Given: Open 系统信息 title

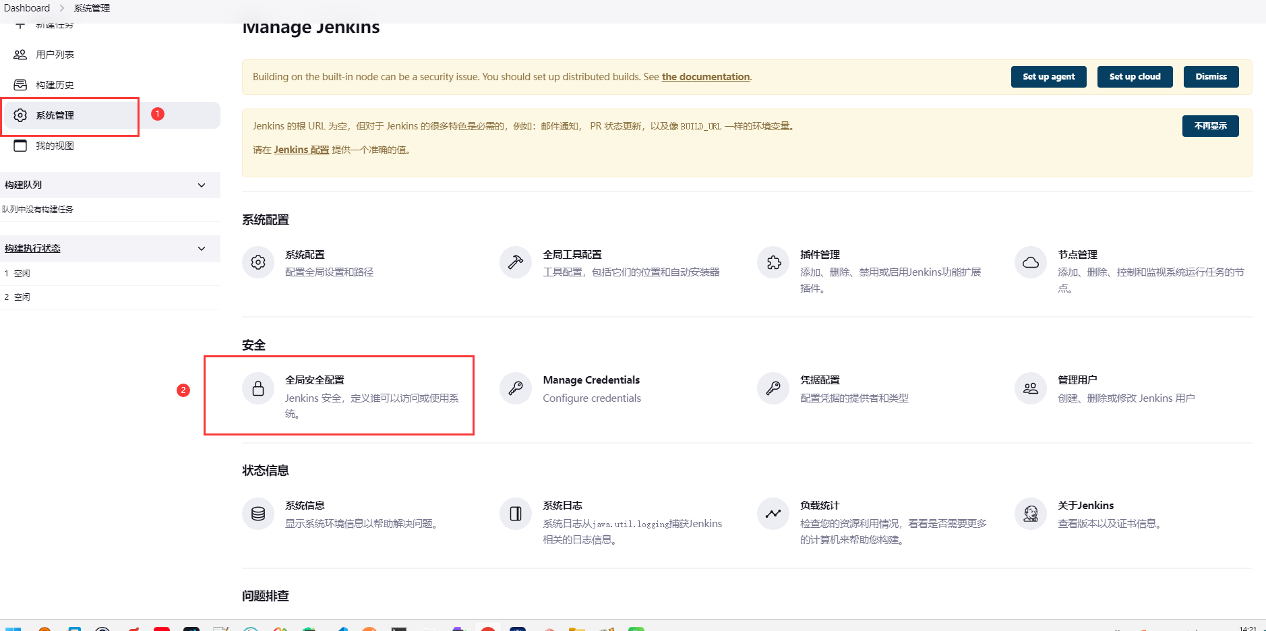Looking at the screenshot, I should (x=305, y=506).
